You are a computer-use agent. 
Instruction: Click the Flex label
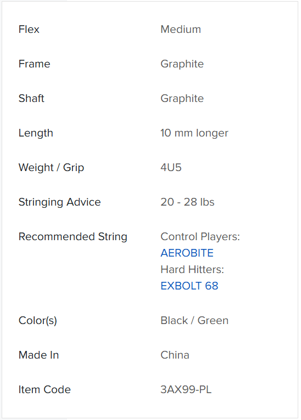coord(29,29)
